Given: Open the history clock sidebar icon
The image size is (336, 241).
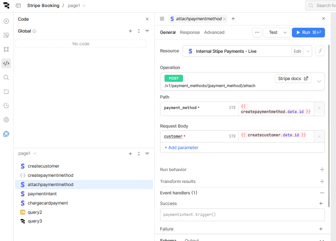Looking at the screenshot, I should pos(6,106).
